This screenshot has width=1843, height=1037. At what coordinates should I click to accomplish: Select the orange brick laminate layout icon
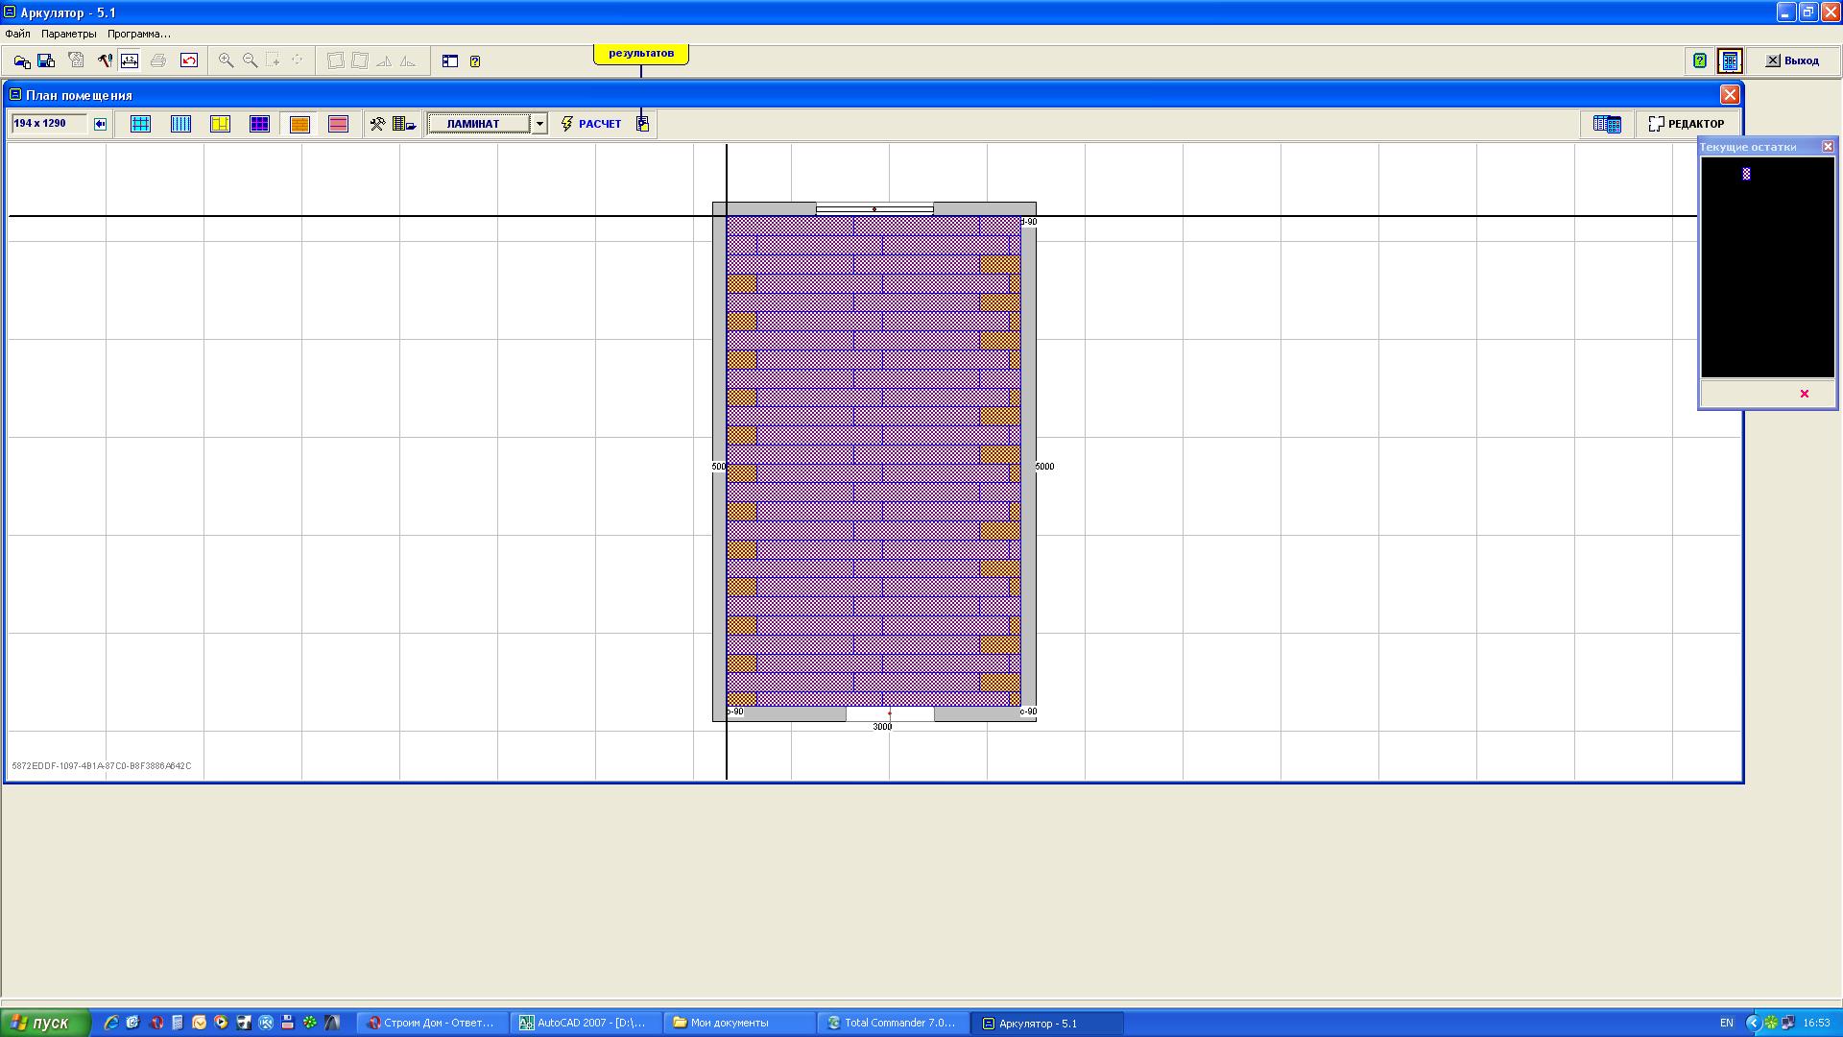pyautogui.click(x=299, y=124)
